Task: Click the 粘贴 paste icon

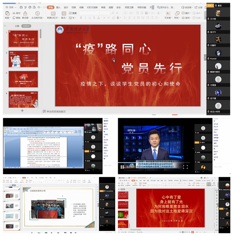Action: [8, 14]
